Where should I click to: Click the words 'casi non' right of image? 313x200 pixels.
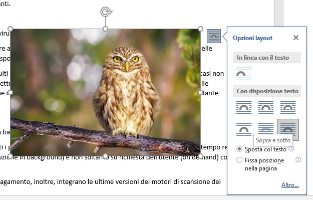(x=212, y=74)
